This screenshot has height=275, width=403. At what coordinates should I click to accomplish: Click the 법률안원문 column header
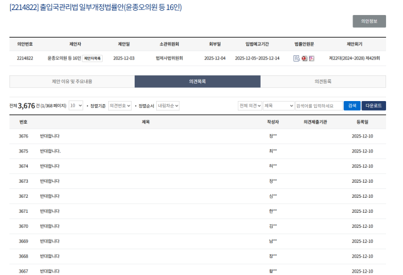tap(304, 44)
